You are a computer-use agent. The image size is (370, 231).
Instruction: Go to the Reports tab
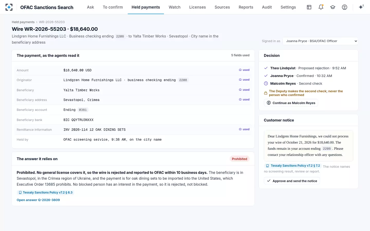coord(246,7)
